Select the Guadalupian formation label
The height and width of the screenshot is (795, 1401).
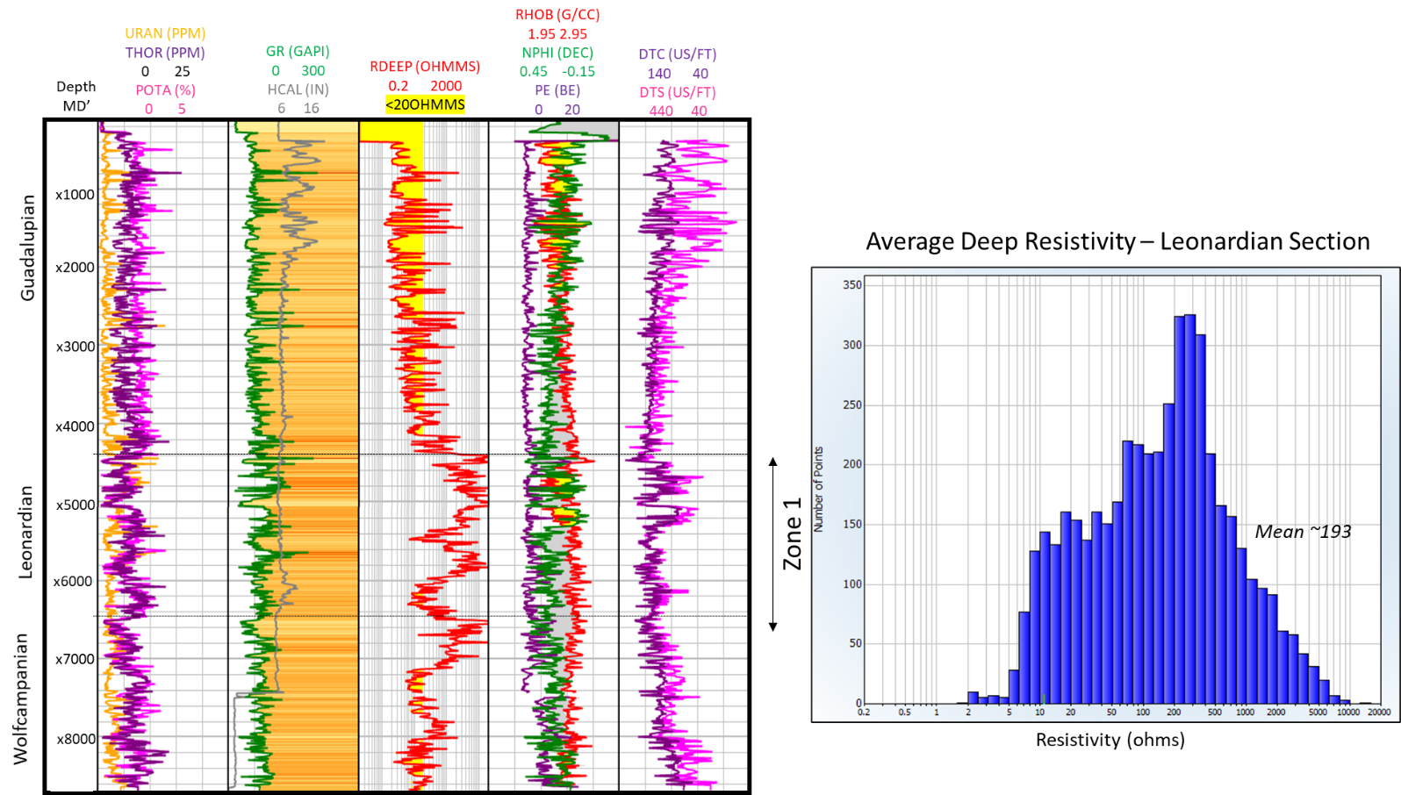point(28,247)
